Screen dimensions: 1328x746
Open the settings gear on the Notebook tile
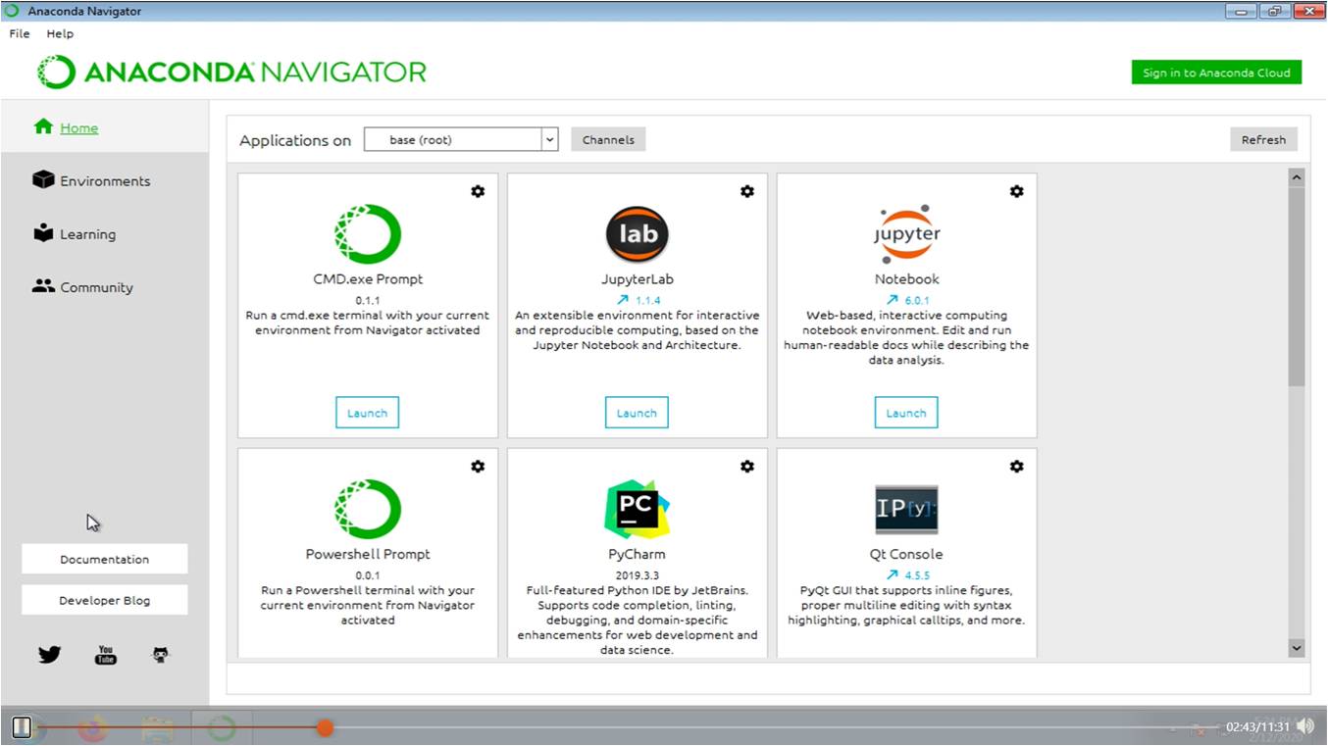pyautogui.click(x=1016, y=191)
